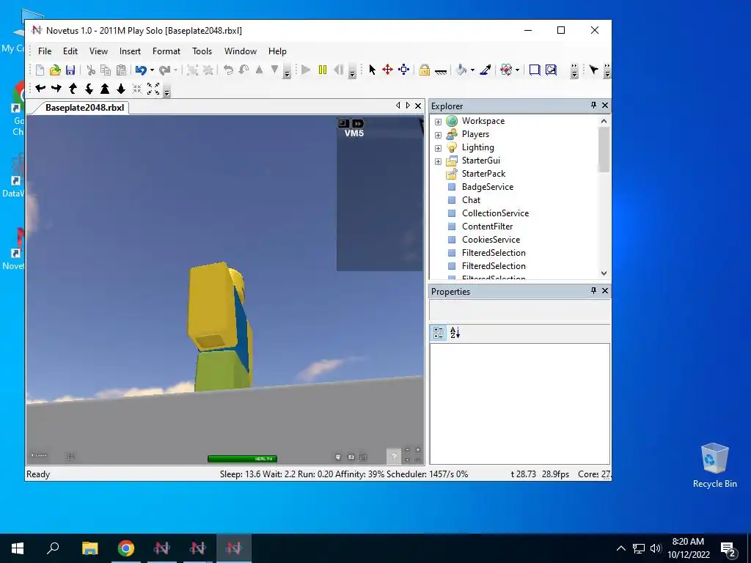
Task: Open the Insert menu
Action: click(130, 51)
